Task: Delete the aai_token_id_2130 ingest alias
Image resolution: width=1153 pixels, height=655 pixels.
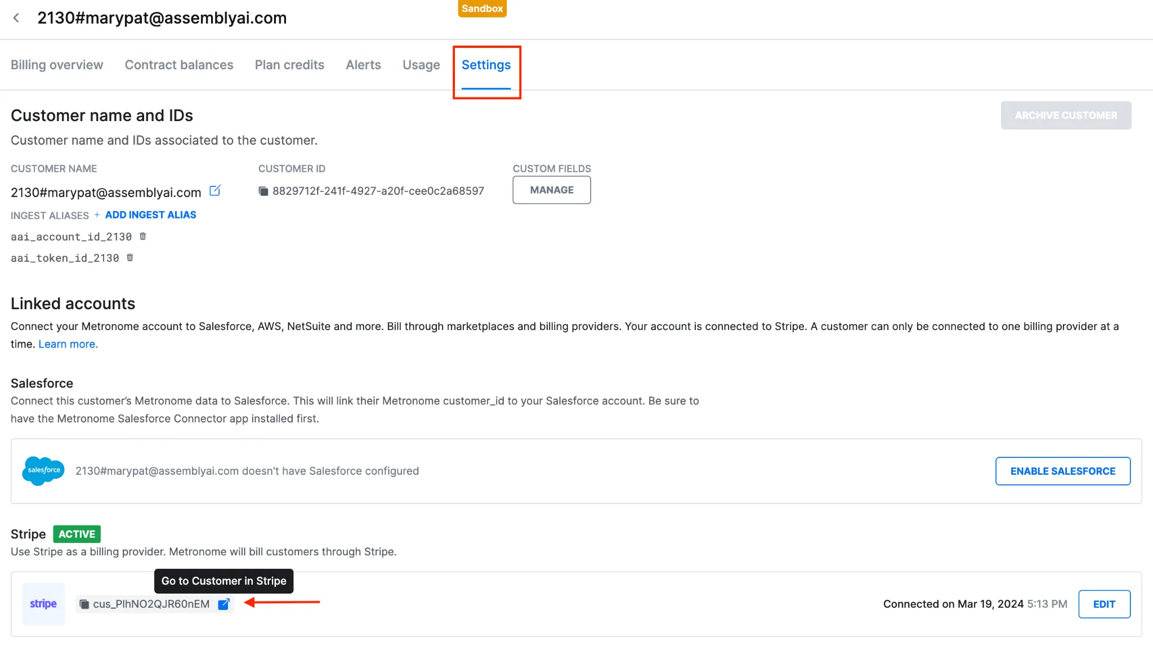Action: (130, 258)
